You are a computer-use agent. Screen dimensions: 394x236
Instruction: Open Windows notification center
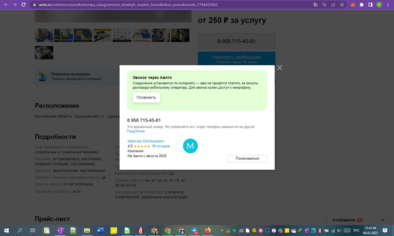pyautogui.click(x=385, y=231)
